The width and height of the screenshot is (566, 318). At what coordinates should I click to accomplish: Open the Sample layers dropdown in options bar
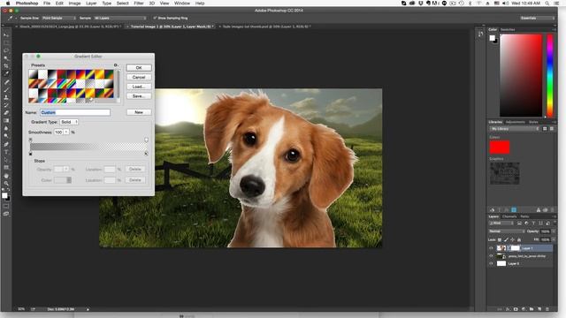(x=120, y=18)
